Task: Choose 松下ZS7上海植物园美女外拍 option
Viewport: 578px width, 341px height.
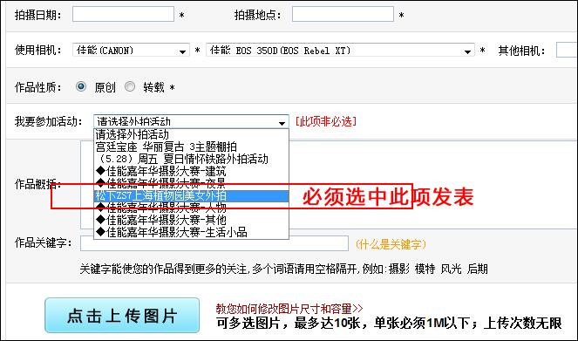Action: coord(191,195)
